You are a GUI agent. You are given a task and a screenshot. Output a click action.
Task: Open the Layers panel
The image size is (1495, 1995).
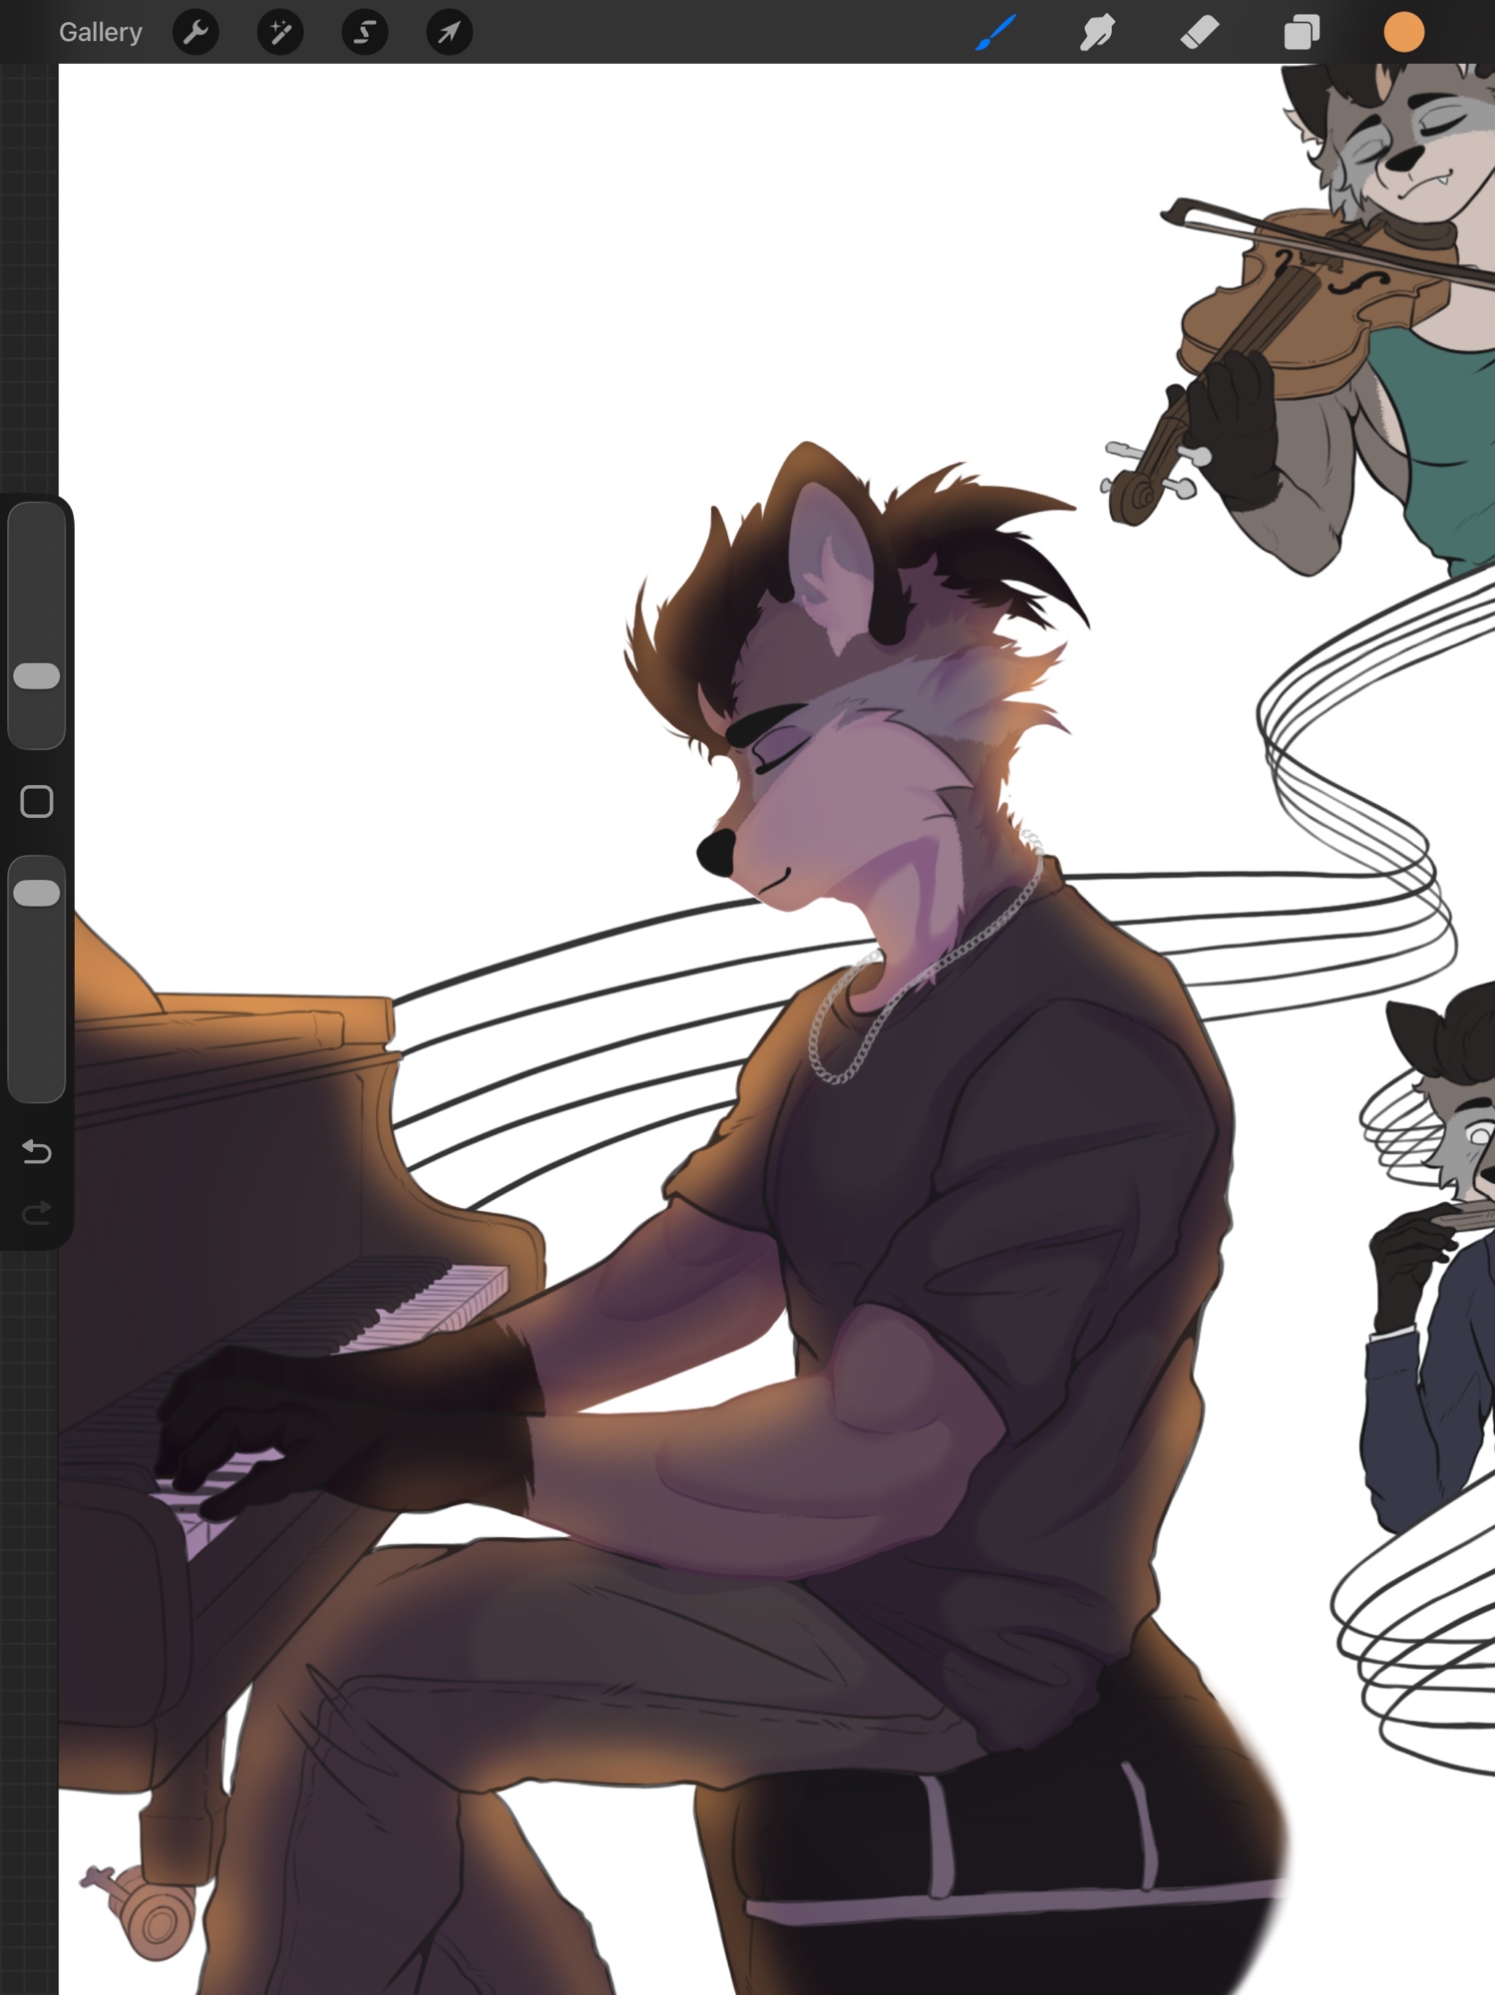pyautogui.click(x=1301, y=33)
